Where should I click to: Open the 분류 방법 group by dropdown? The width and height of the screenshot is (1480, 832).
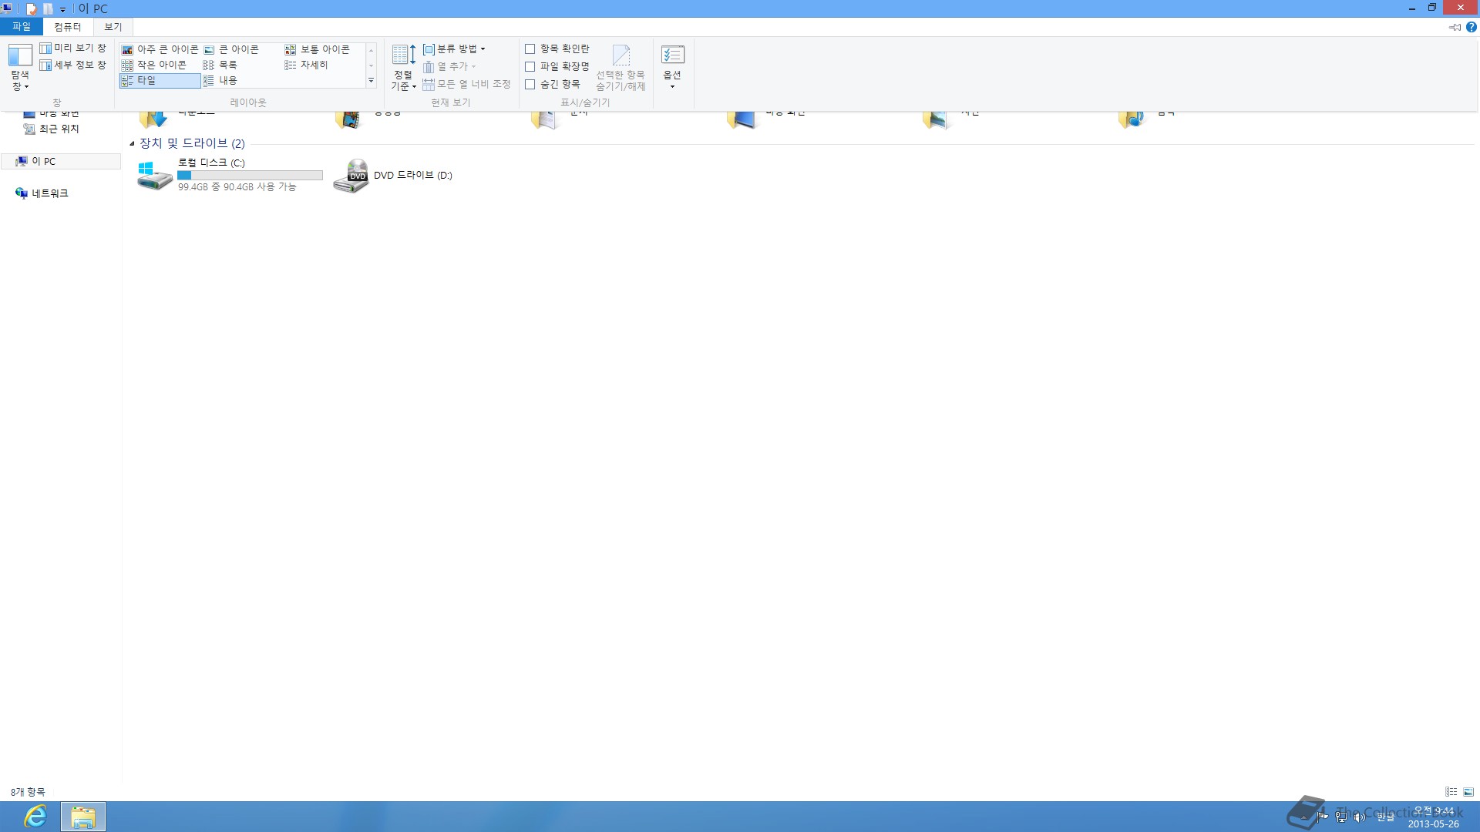(x=455, y=49)
